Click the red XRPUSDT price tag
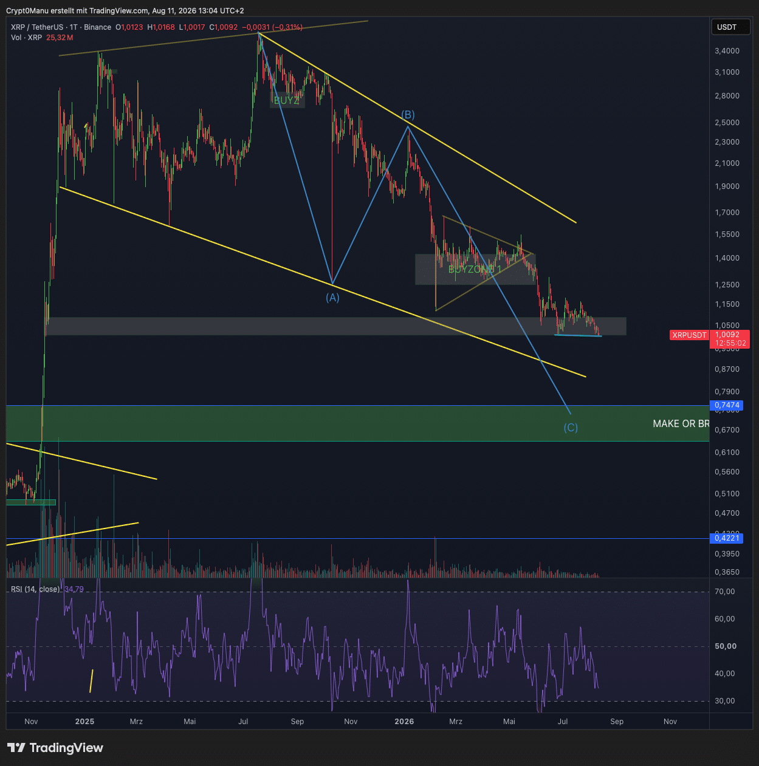This screenshot has width=759, height=766. click(690, 335)
